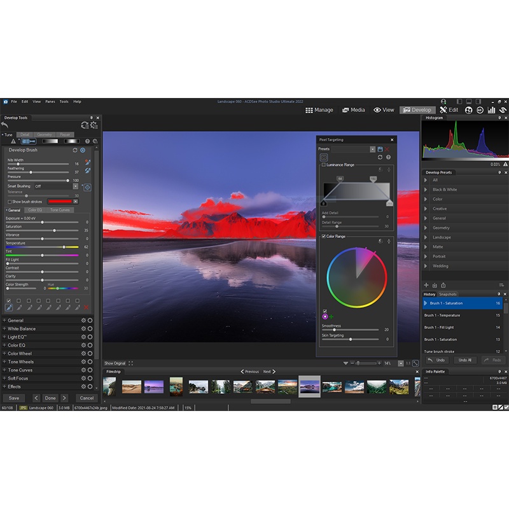This screenshot has width=509, height=509.
Task: Click the save preset disk icon in Pixel Targeting
Action: (x=380, y=149)
